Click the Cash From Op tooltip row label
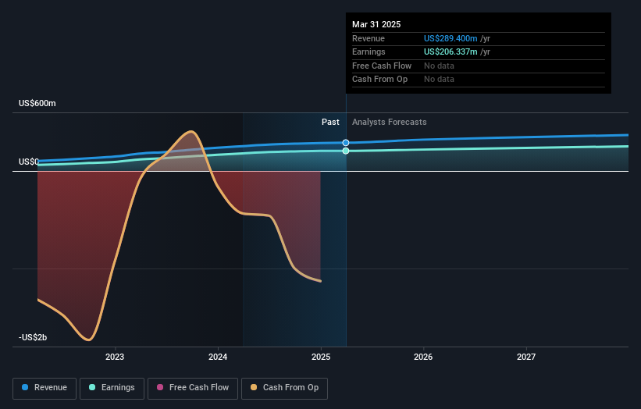Viewport: 641px width, 409px height. coord(379,80)
